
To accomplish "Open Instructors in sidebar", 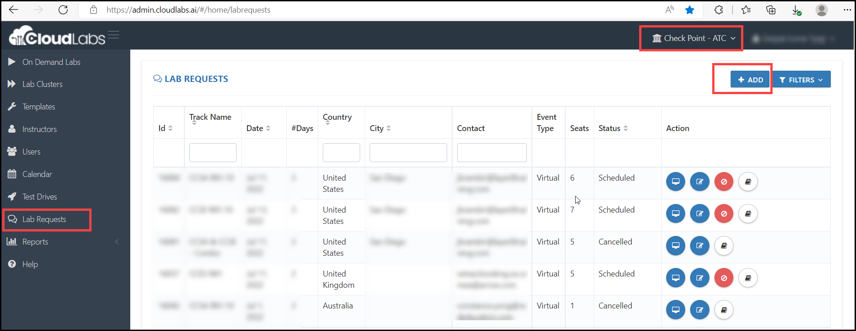I will pyautogui.click(x=40, y=129).
